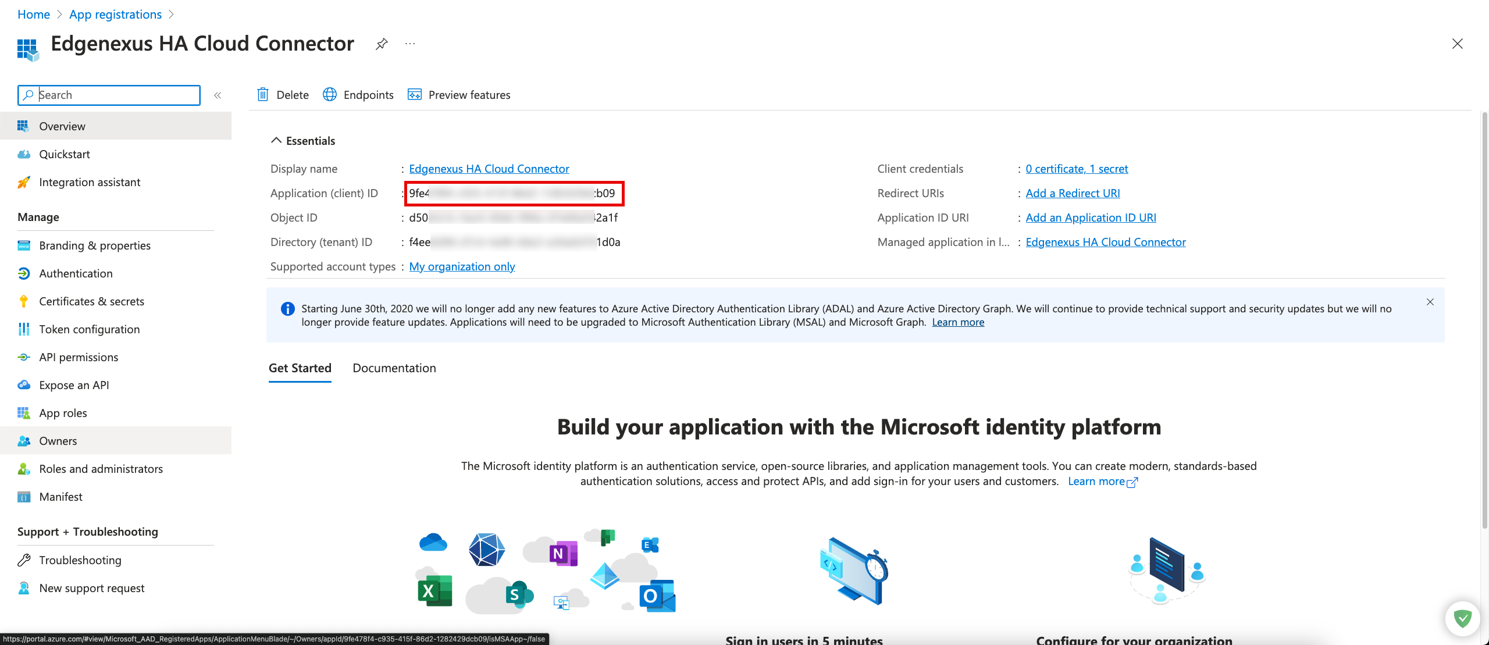1489x645 pixels.
Task: Go to Home breadcrumb
Action: pyautogui.click(x=34, y=15)
